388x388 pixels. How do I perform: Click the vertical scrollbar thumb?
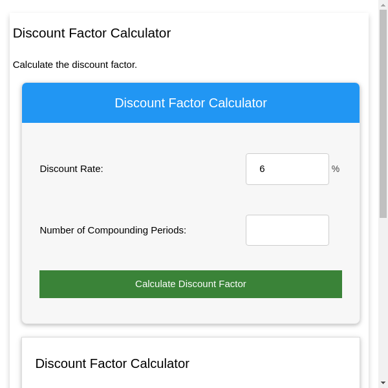point(383,113)
